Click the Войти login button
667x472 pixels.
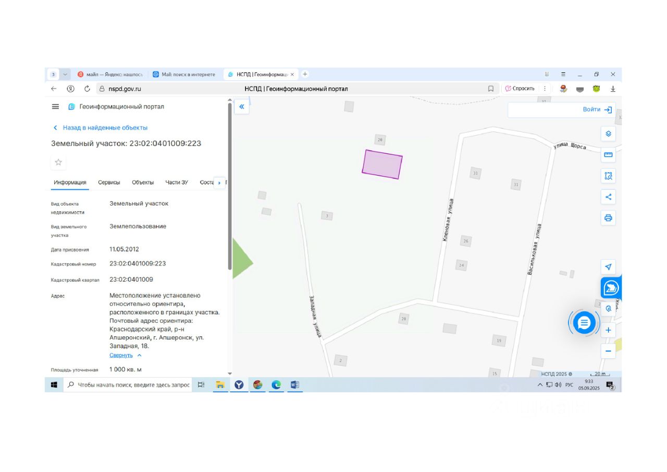click(597, 110)
